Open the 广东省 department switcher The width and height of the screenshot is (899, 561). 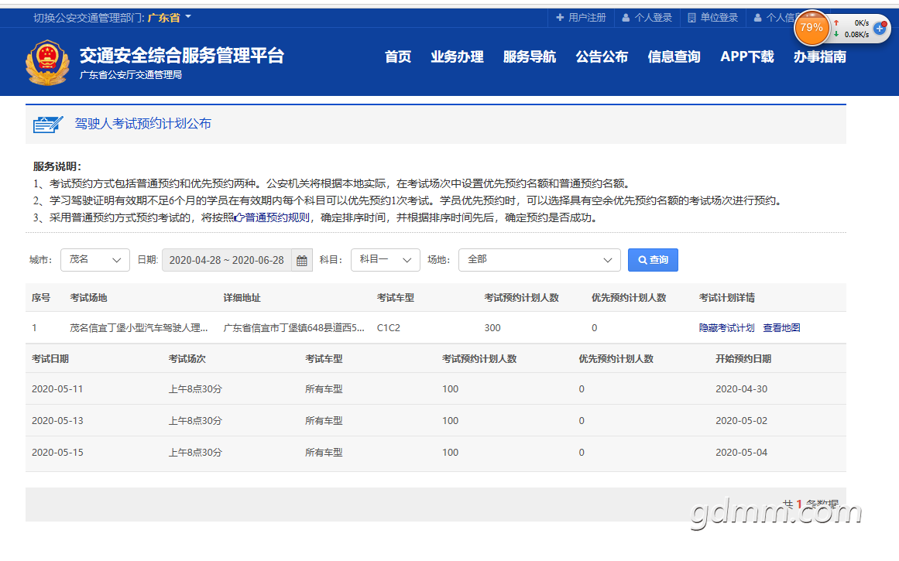tap(169, 18)
